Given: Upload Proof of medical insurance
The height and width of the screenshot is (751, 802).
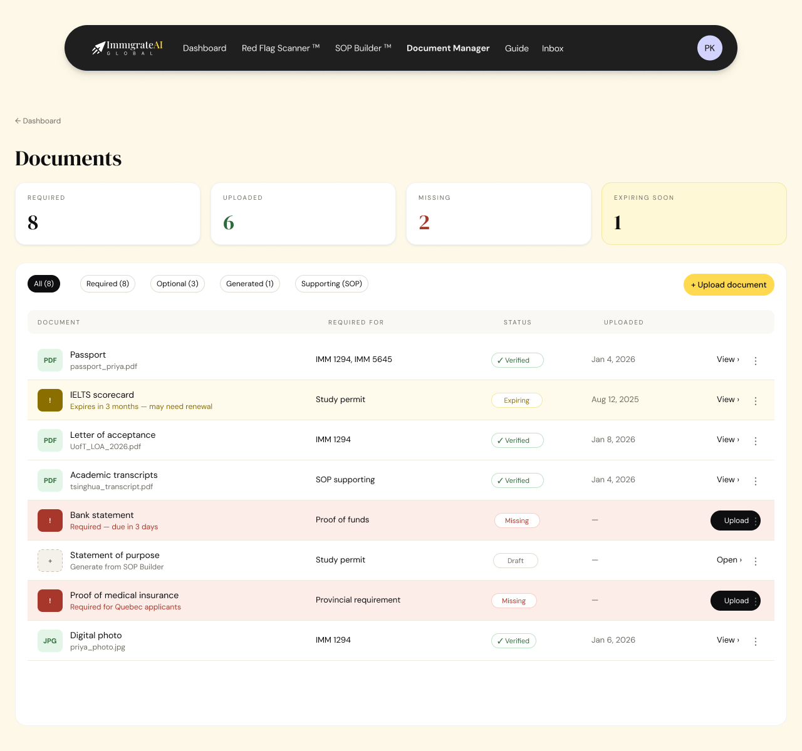Looking at the screenshot, I should click(x=736, y=601).
